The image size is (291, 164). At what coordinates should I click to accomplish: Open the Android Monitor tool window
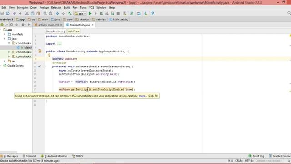pyautogui.click(x=54, y=156)
